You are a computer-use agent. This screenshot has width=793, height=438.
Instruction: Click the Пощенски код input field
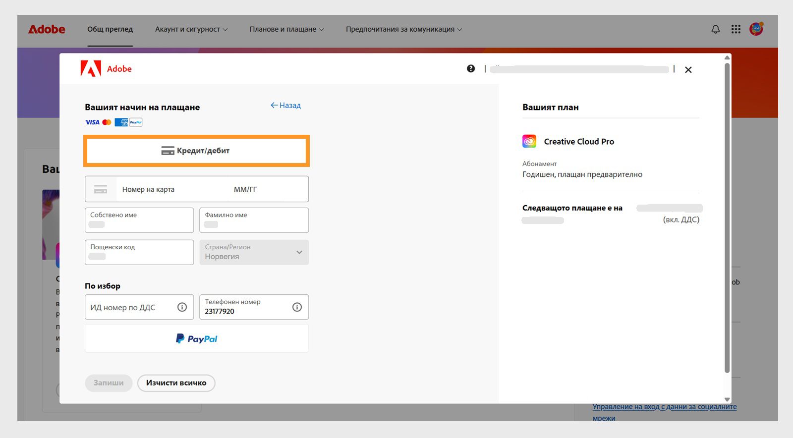139,252
